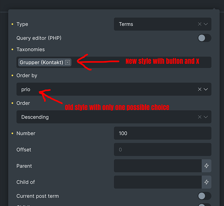
Task: Expand the Order dropdown chevron
Action: 206,117
